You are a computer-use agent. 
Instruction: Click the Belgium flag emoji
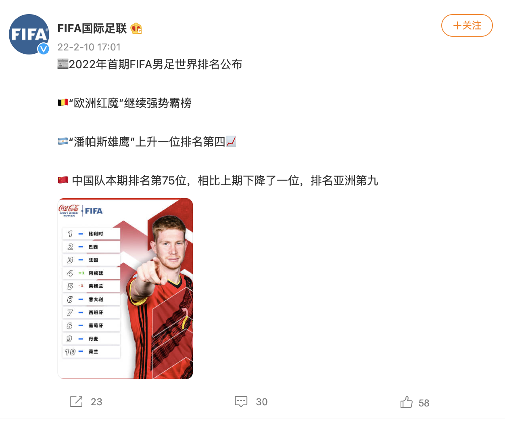[63, 103]
